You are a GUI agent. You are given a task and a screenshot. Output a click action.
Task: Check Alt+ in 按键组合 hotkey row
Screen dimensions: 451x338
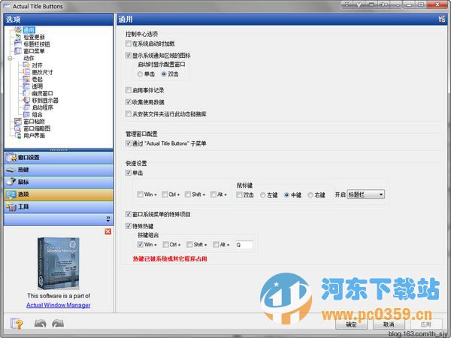pos(216,244)
